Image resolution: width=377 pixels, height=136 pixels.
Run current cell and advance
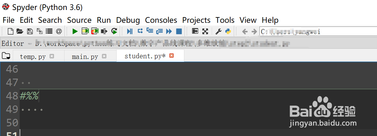(x=95, y=31)
